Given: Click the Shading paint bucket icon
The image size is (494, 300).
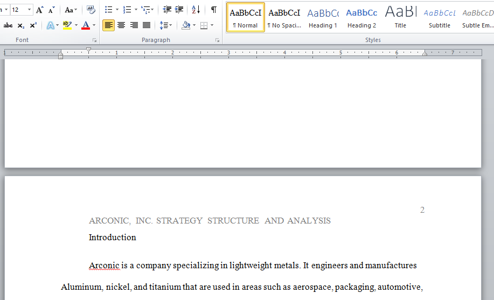Looking at the screenshot, I should click(x=186, y=25).
